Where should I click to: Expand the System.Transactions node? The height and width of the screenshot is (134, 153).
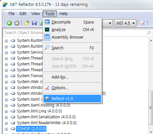click(x=6, y=76)
